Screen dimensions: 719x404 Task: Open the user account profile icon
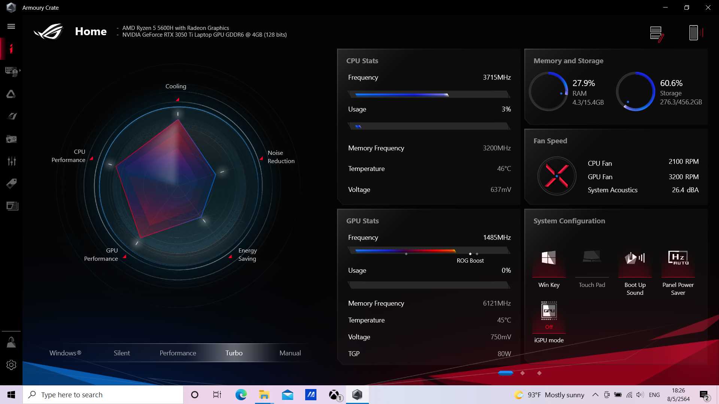[11, 342]
